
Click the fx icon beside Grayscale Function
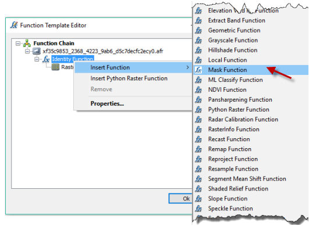pyautogui.click(x=198, y=40)
